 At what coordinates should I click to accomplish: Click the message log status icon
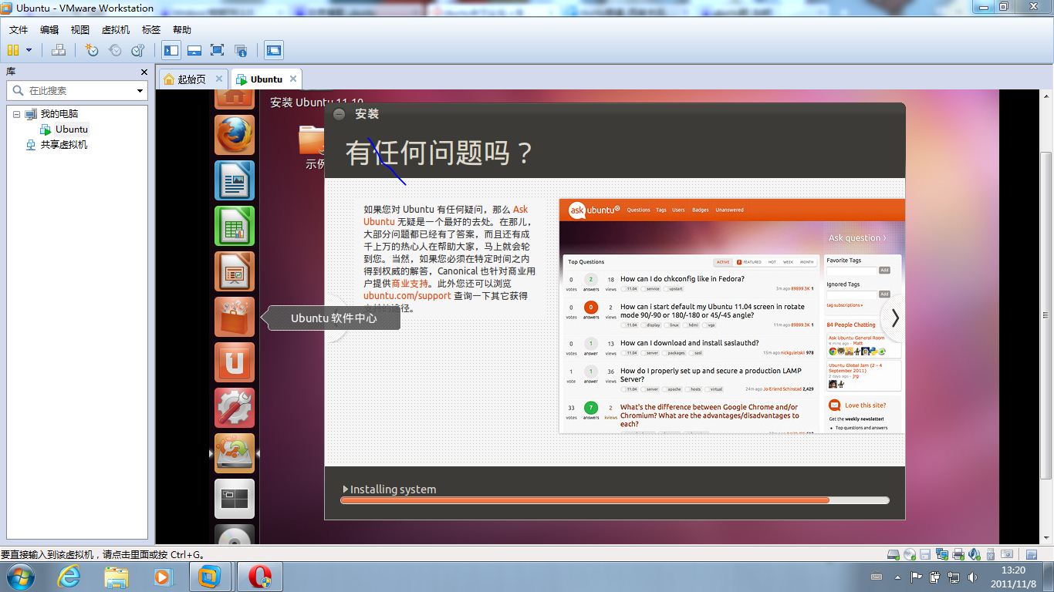(x=1031, y=554)
